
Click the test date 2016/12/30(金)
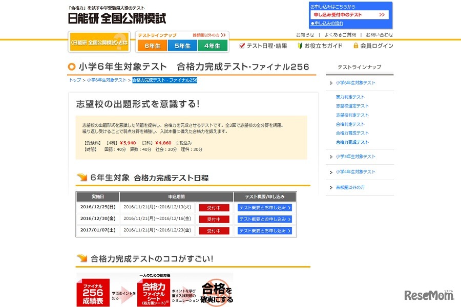tap(98, 218)
